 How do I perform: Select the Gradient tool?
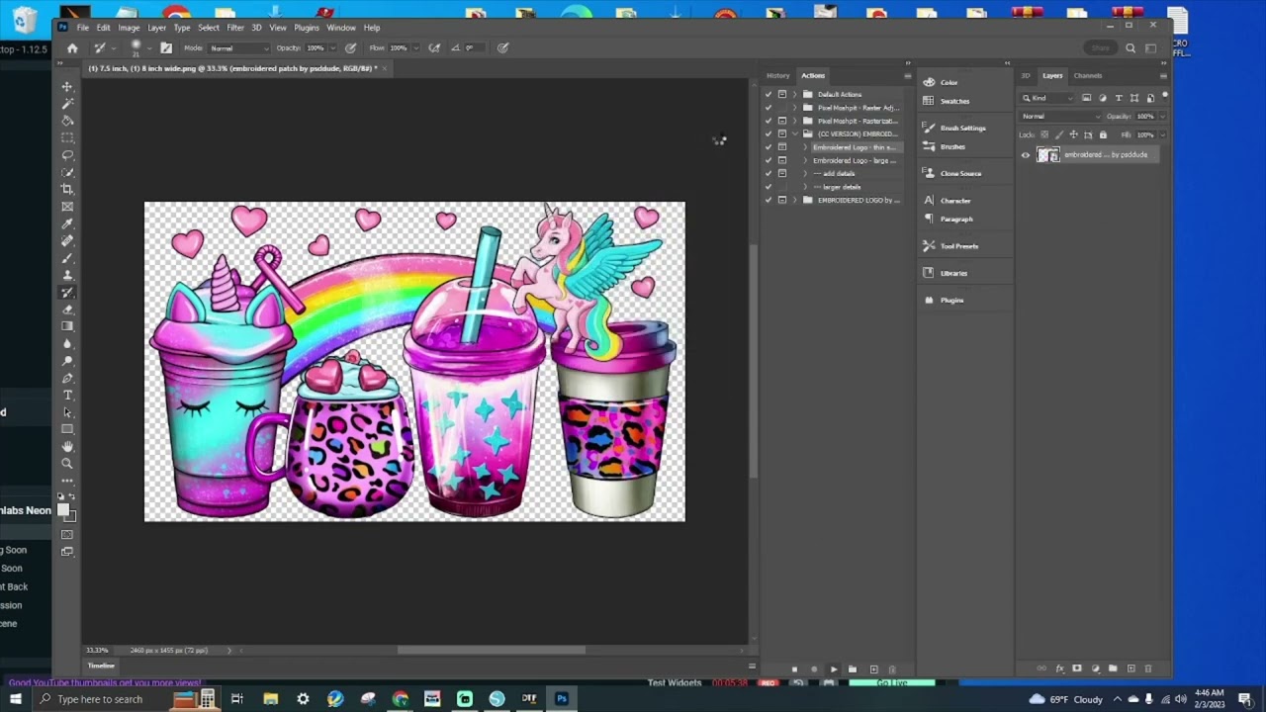coord(67,326)
